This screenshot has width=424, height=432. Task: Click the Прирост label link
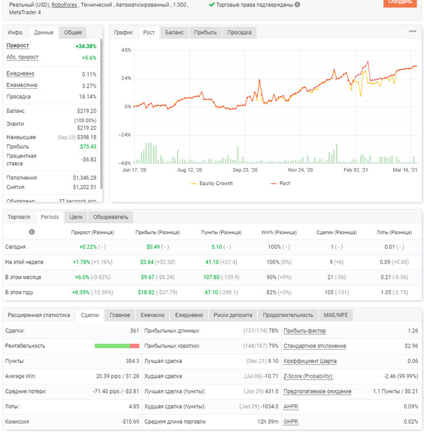[18, 46]
